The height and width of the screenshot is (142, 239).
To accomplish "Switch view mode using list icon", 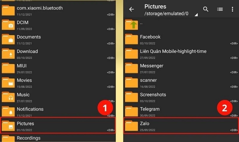I will click(220, 9).
